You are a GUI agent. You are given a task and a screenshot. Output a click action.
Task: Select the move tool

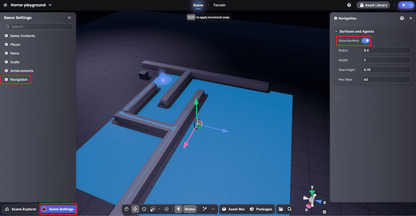click(135, 209)
